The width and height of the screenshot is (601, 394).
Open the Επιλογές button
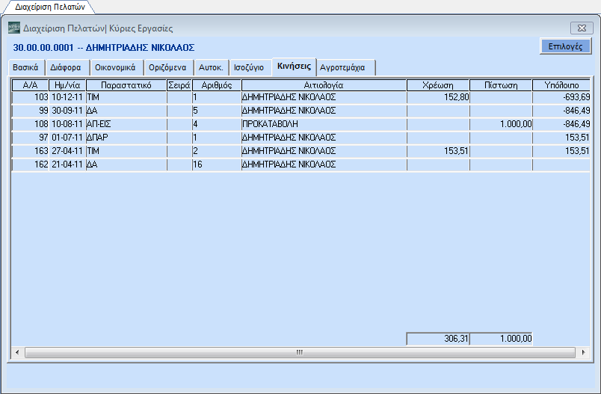click(x=565, y=46)
